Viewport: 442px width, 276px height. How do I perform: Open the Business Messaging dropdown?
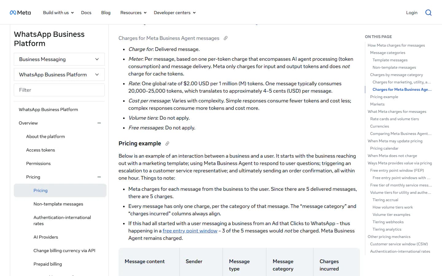(x=59, y=59)
